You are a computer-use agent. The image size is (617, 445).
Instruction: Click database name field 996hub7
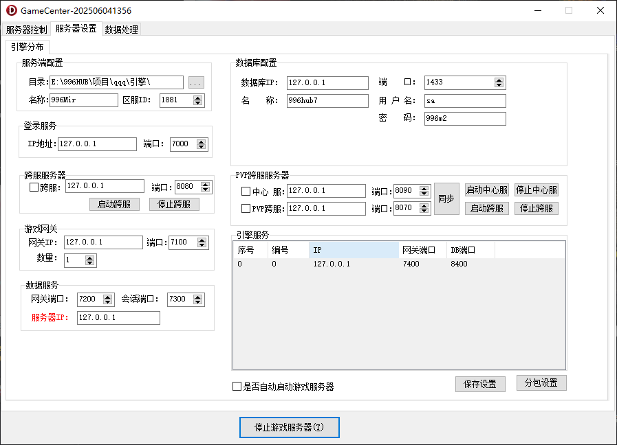[x=327, y=101]
